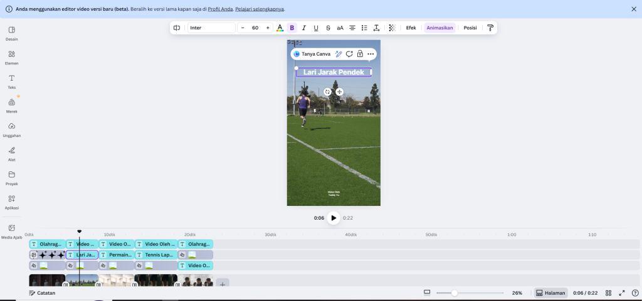Open the transparency checkerboard icon
The width and height of the screenshot is (642, 301).
(392, 28)
